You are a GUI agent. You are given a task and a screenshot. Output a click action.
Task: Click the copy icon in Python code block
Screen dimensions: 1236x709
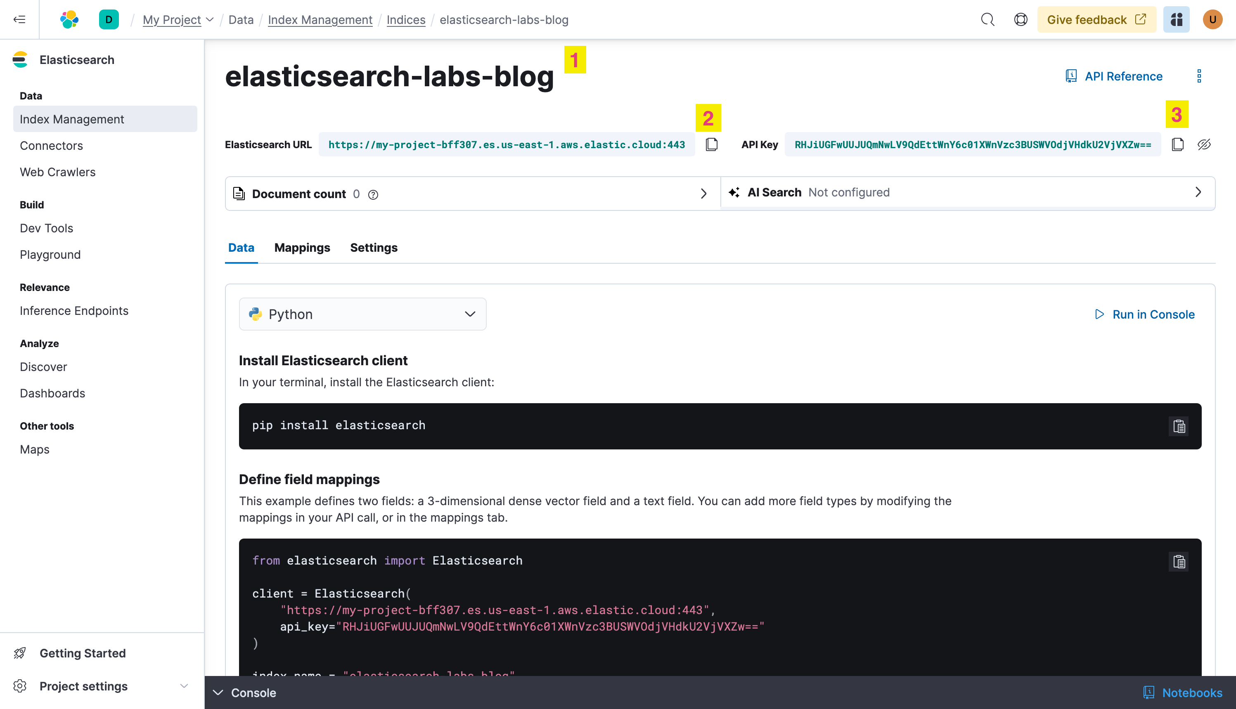point(1179,561)
